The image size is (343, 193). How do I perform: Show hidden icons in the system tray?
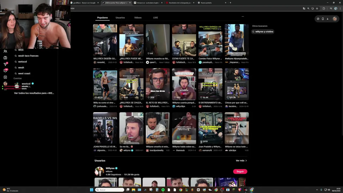point(317,190)
